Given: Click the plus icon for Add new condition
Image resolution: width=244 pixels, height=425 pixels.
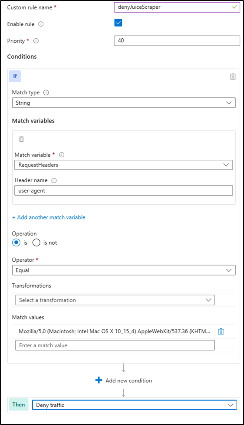Looking at the screenshot, I should click(x=99, y=380).
